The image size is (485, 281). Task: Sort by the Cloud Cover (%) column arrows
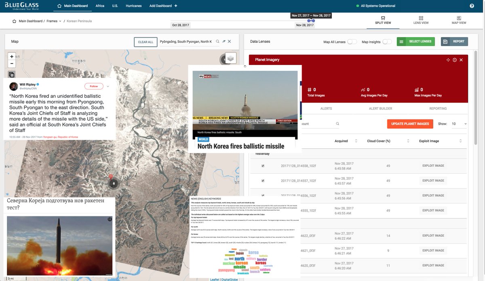pos(409,141)
